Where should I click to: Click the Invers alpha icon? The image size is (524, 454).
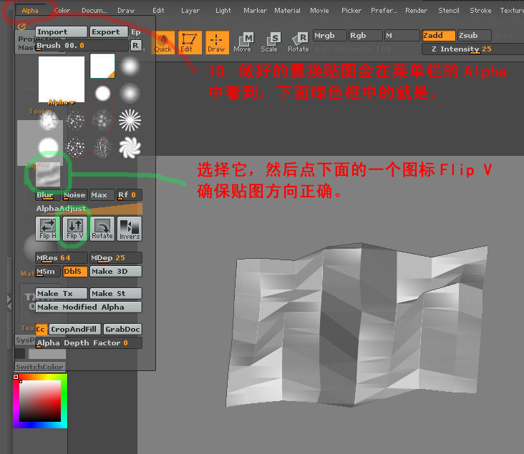pos(130,228)
